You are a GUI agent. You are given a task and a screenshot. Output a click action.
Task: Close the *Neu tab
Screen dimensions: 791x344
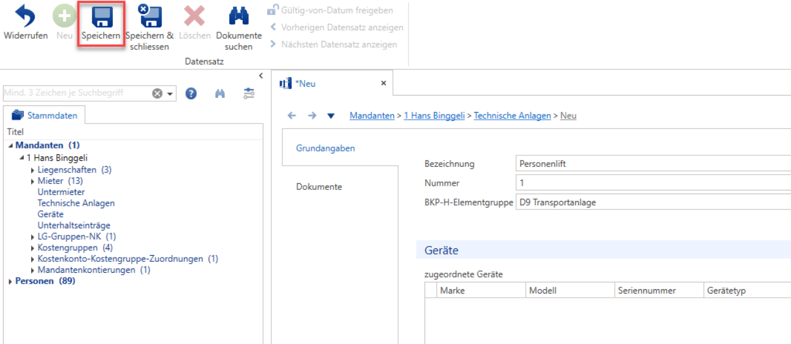click(384, 83)
